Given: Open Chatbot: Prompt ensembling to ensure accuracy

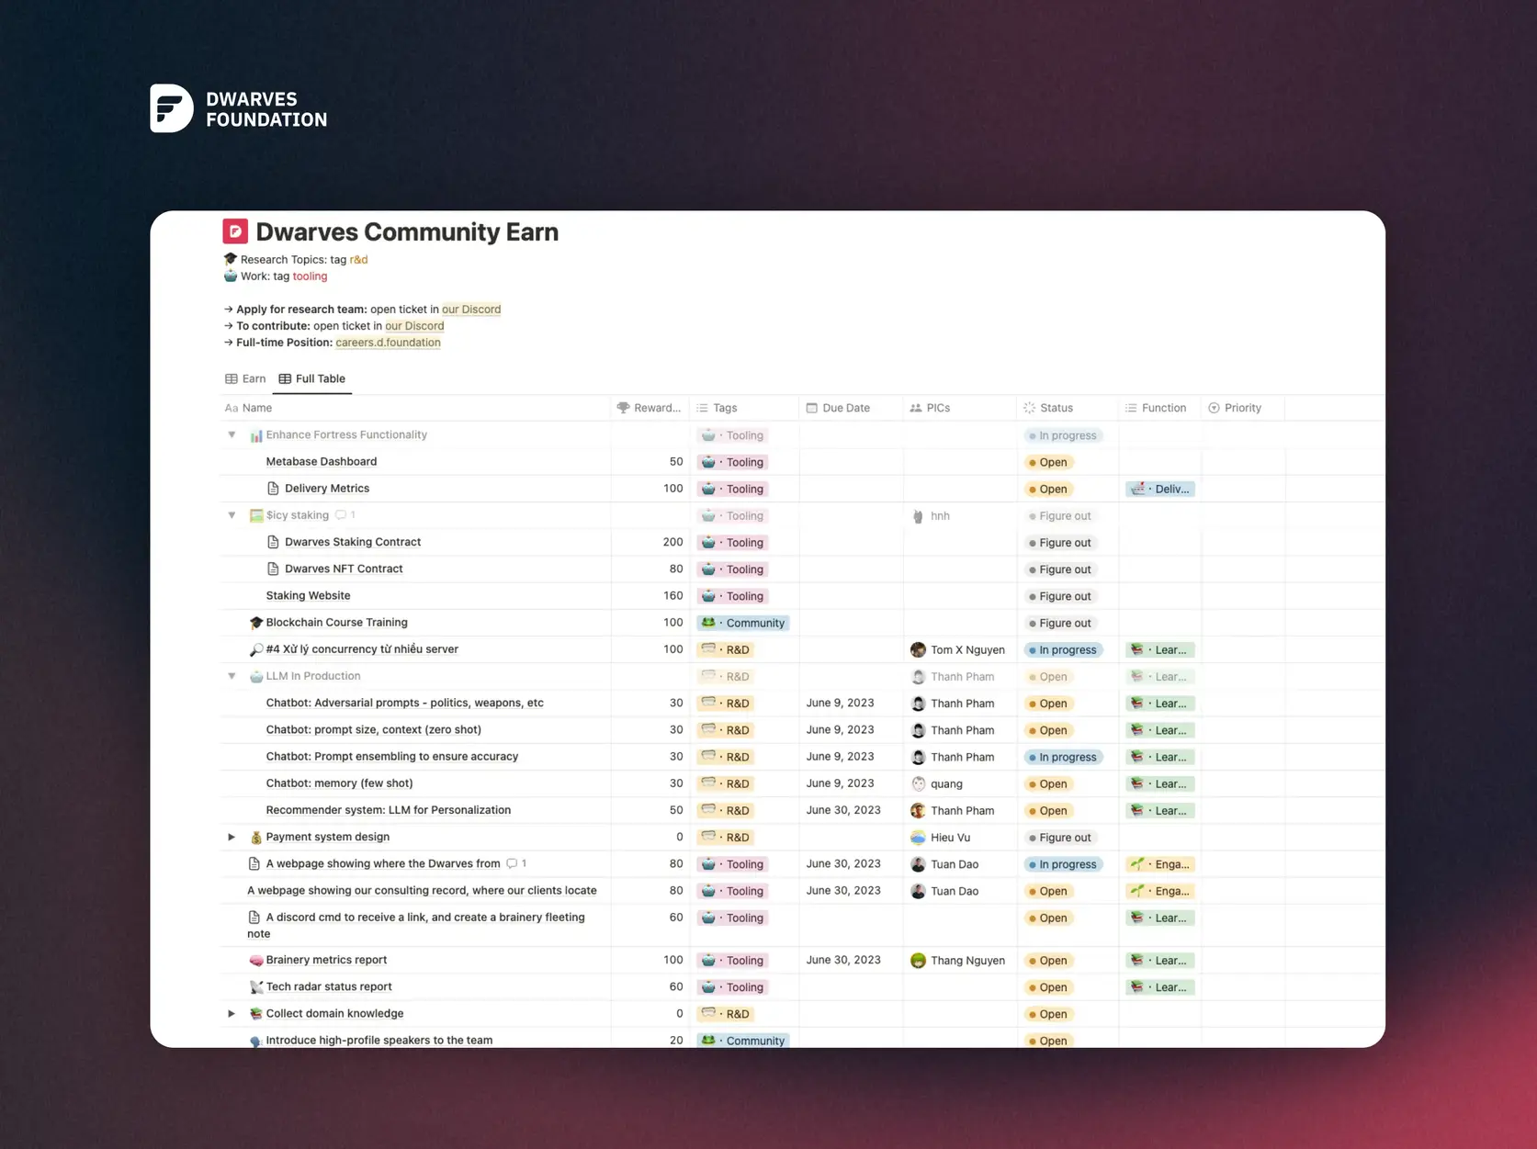Looking at the screenshot, I should 391,757.
